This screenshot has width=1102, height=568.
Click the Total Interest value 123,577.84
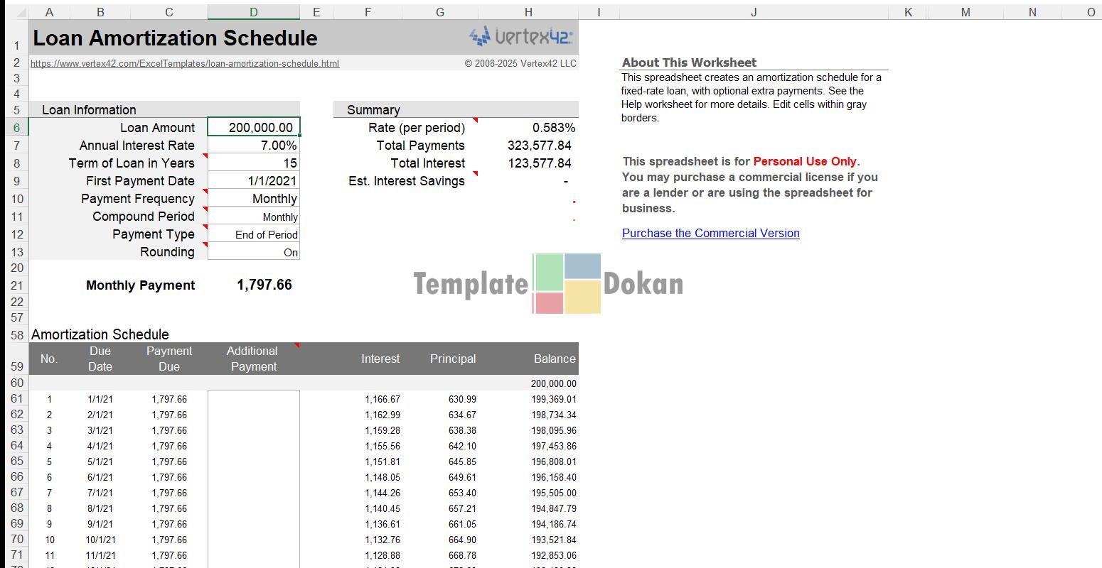coord(539,163)
